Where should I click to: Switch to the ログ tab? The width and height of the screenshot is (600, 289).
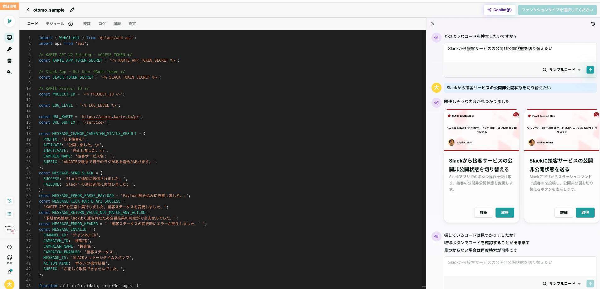102,24
